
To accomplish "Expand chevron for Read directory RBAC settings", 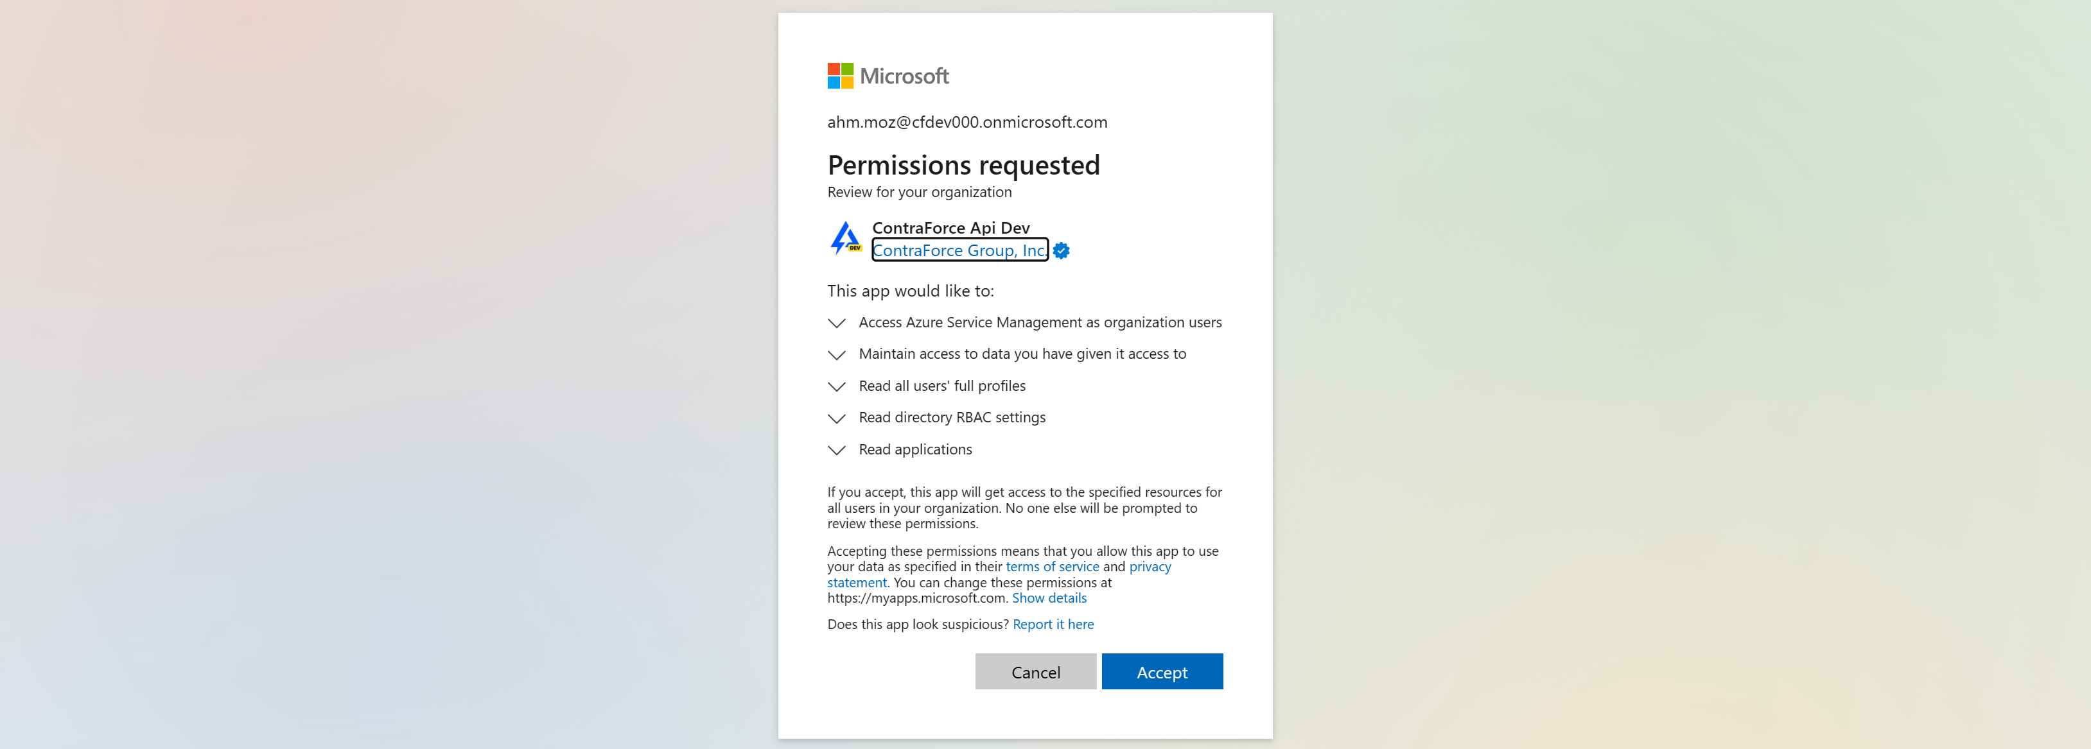I will point(836,418).
